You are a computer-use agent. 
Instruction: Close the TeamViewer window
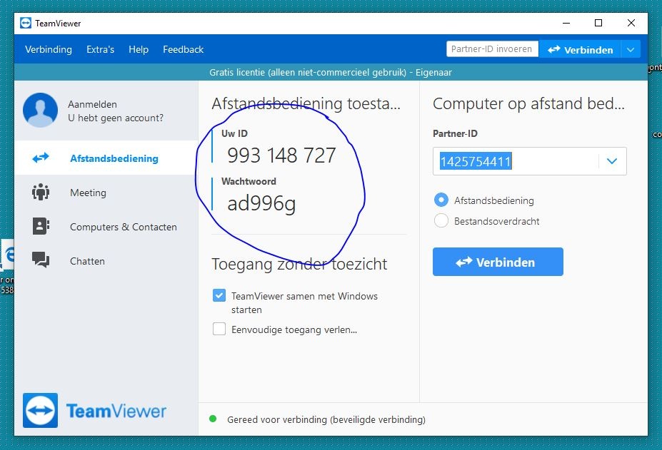point(631,24)
